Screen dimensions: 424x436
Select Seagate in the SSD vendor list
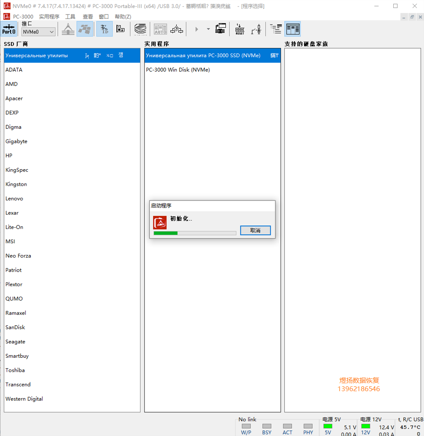72,342
